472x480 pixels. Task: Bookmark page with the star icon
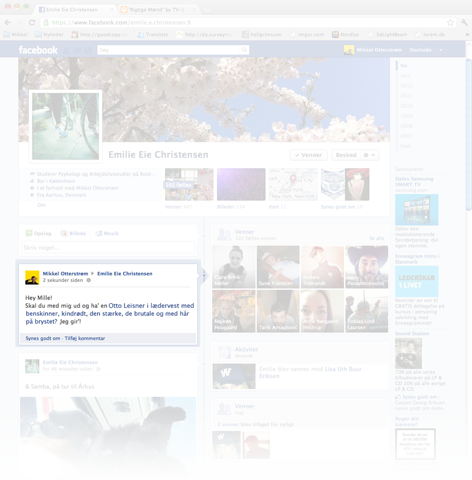(x=450, y=22)
